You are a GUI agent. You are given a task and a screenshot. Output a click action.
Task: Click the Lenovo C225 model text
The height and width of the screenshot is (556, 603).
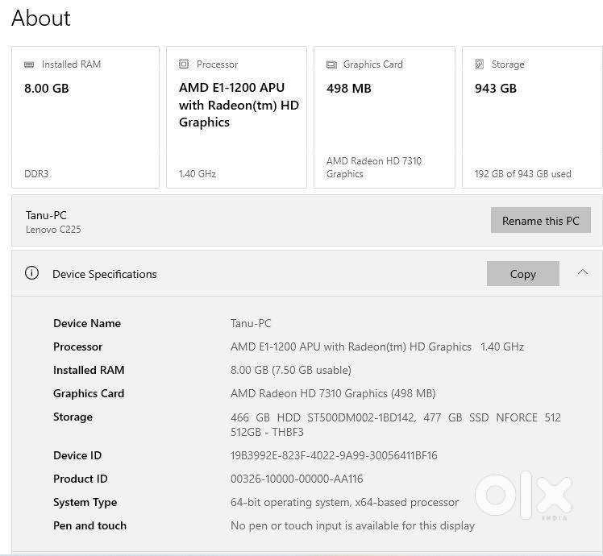click(53, 230)
